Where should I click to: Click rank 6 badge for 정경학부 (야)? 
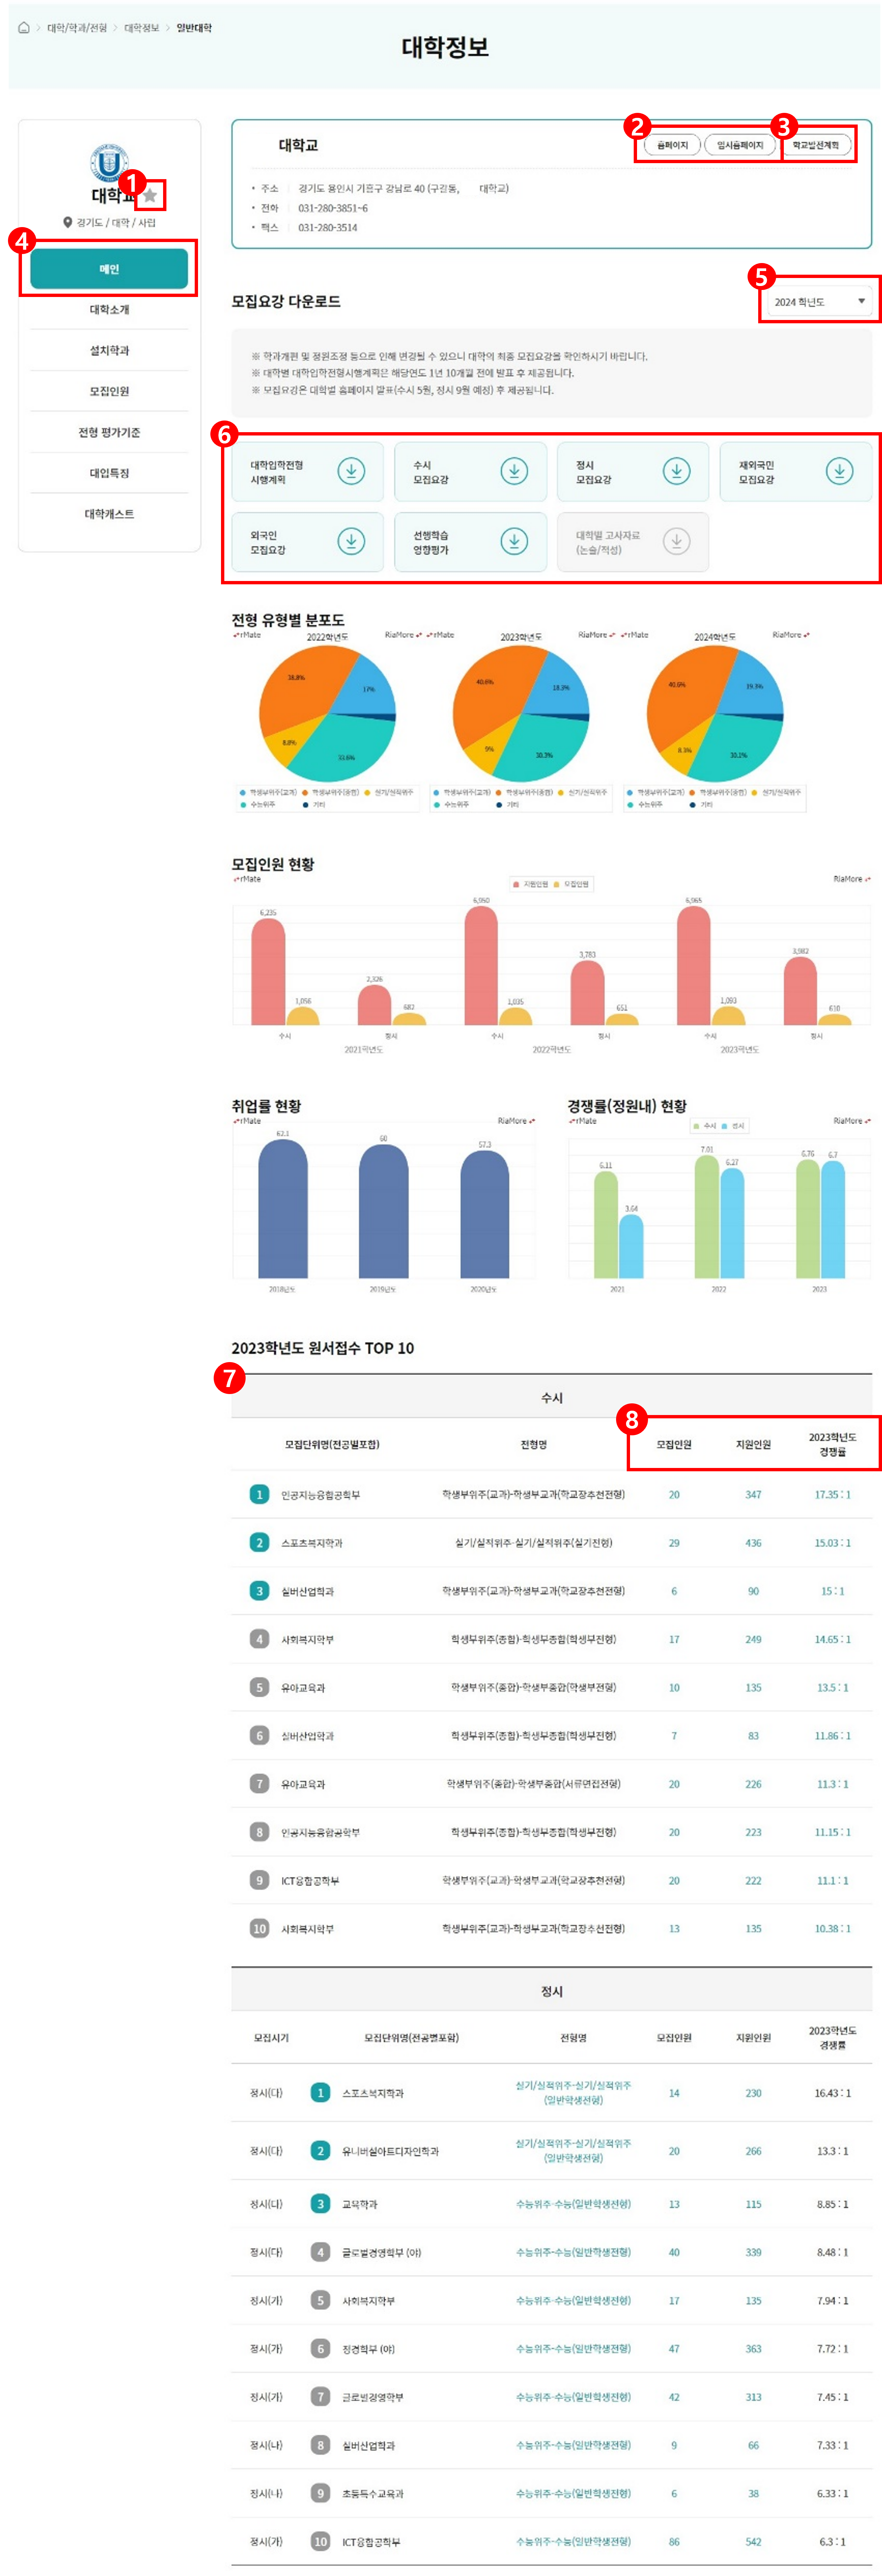click(x=320, y=2348)
